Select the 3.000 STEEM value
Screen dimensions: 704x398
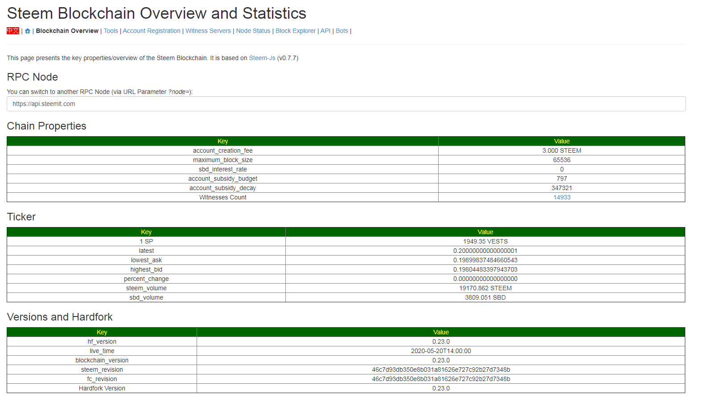point(562,150)
